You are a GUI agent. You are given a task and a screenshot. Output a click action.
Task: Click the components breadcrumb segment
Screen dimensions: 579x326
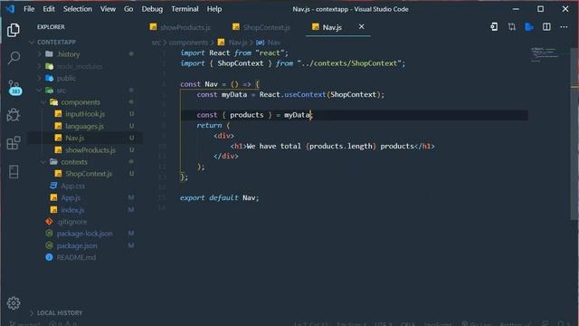[189, 43]
